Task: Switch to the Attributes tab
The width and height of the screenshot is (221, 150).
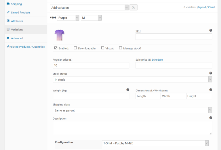Action: click(x=17, y=21)
